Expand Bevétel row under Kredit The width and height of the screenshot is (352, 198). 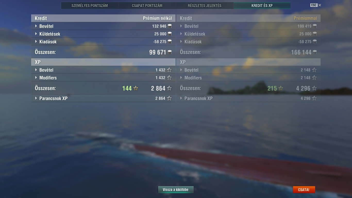pyautogui.click(x=103, y=26)
